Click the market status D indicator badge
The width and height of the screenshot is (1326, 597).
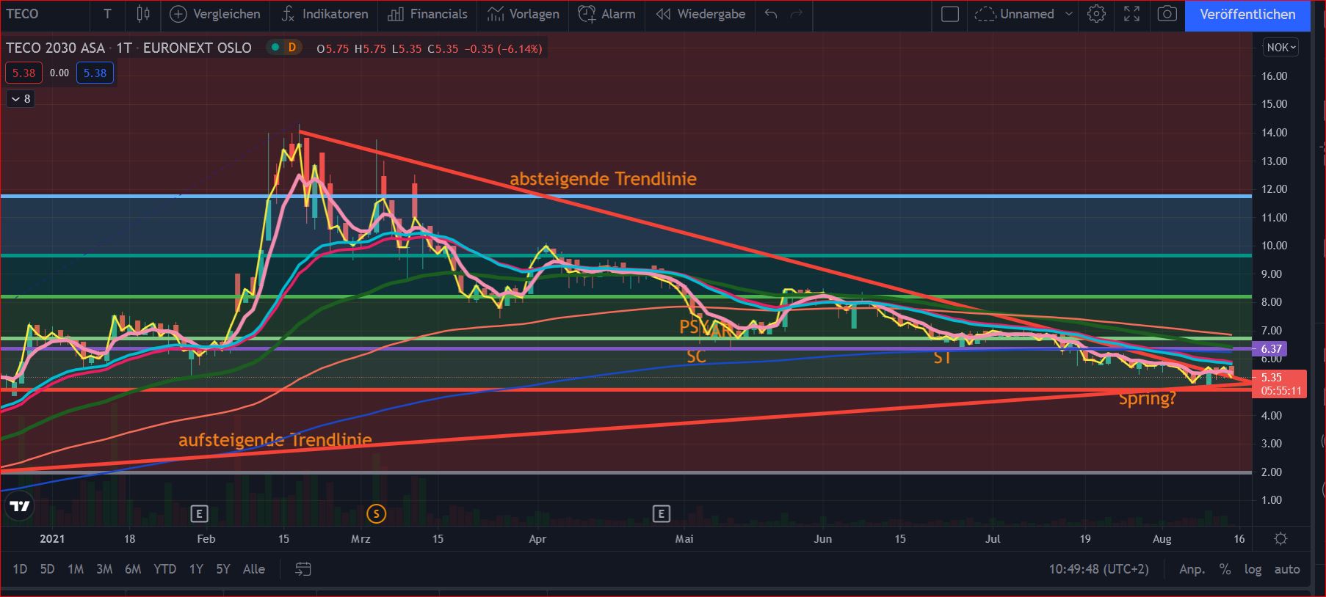click(x=291, y=48)
